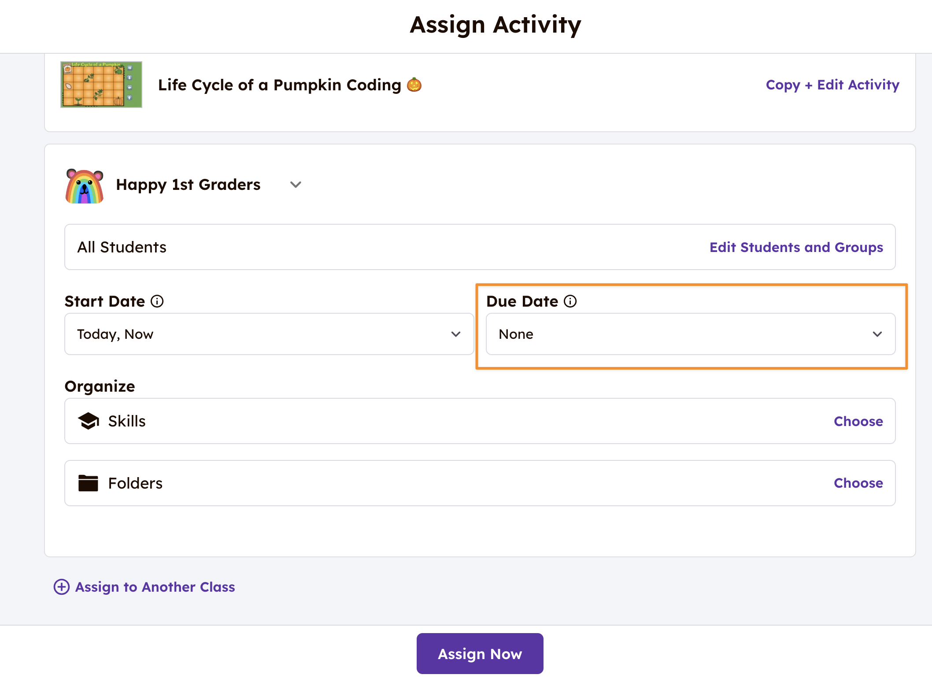Choose folders for this activity
The width and height of the screenshot is (932, 682).
tap(858, 483)
